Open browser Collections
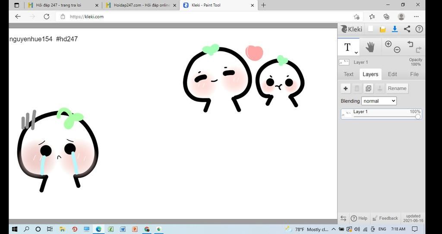Screen dimensions: 442x234 [386, 17]
